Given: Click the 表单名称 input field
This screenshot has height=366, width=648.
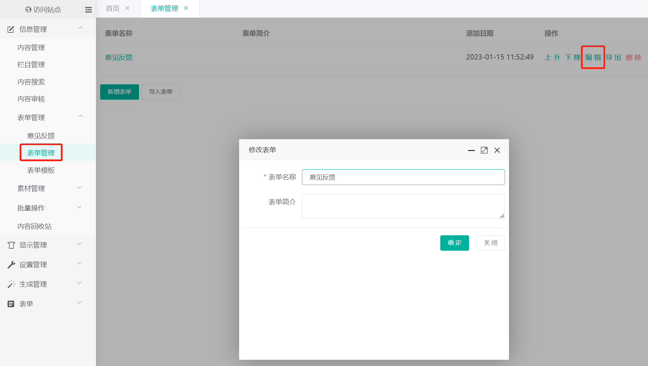Looking at the screenshot, I should pyautogui.click(x=403, y=177).
